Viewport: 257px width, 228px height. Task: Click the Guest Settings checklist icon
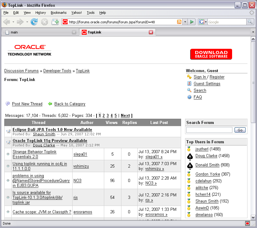[x=189, y=83]
